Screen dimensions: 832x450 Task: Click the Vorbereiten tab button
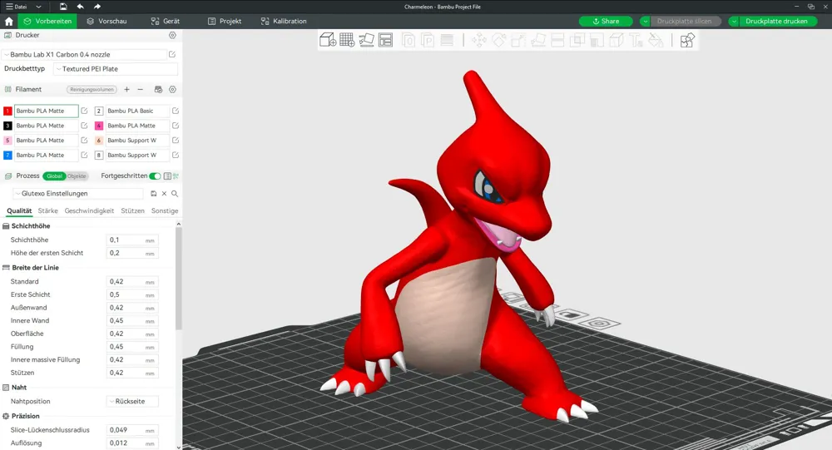(x=47, y=22)
